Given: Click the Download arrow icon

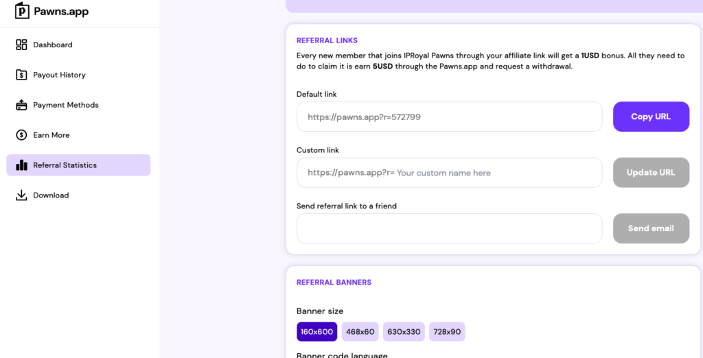Looking at the screenshot, I should click(21, 195).
